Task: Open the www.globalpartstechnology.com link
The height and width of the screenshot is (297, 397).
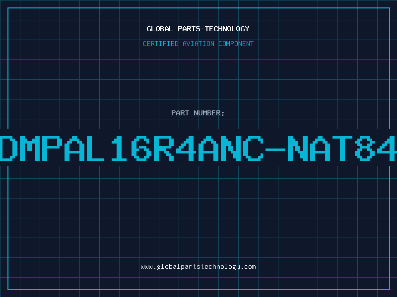Action: 198,267
